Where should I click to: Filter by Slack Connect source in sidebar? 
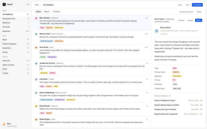pyautogui.click(x=16, y=65)
